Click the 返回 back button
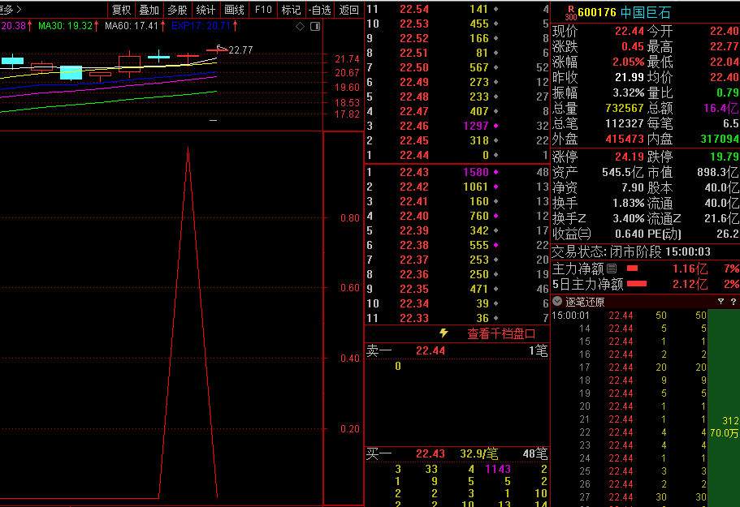 [x=348, y=10]
